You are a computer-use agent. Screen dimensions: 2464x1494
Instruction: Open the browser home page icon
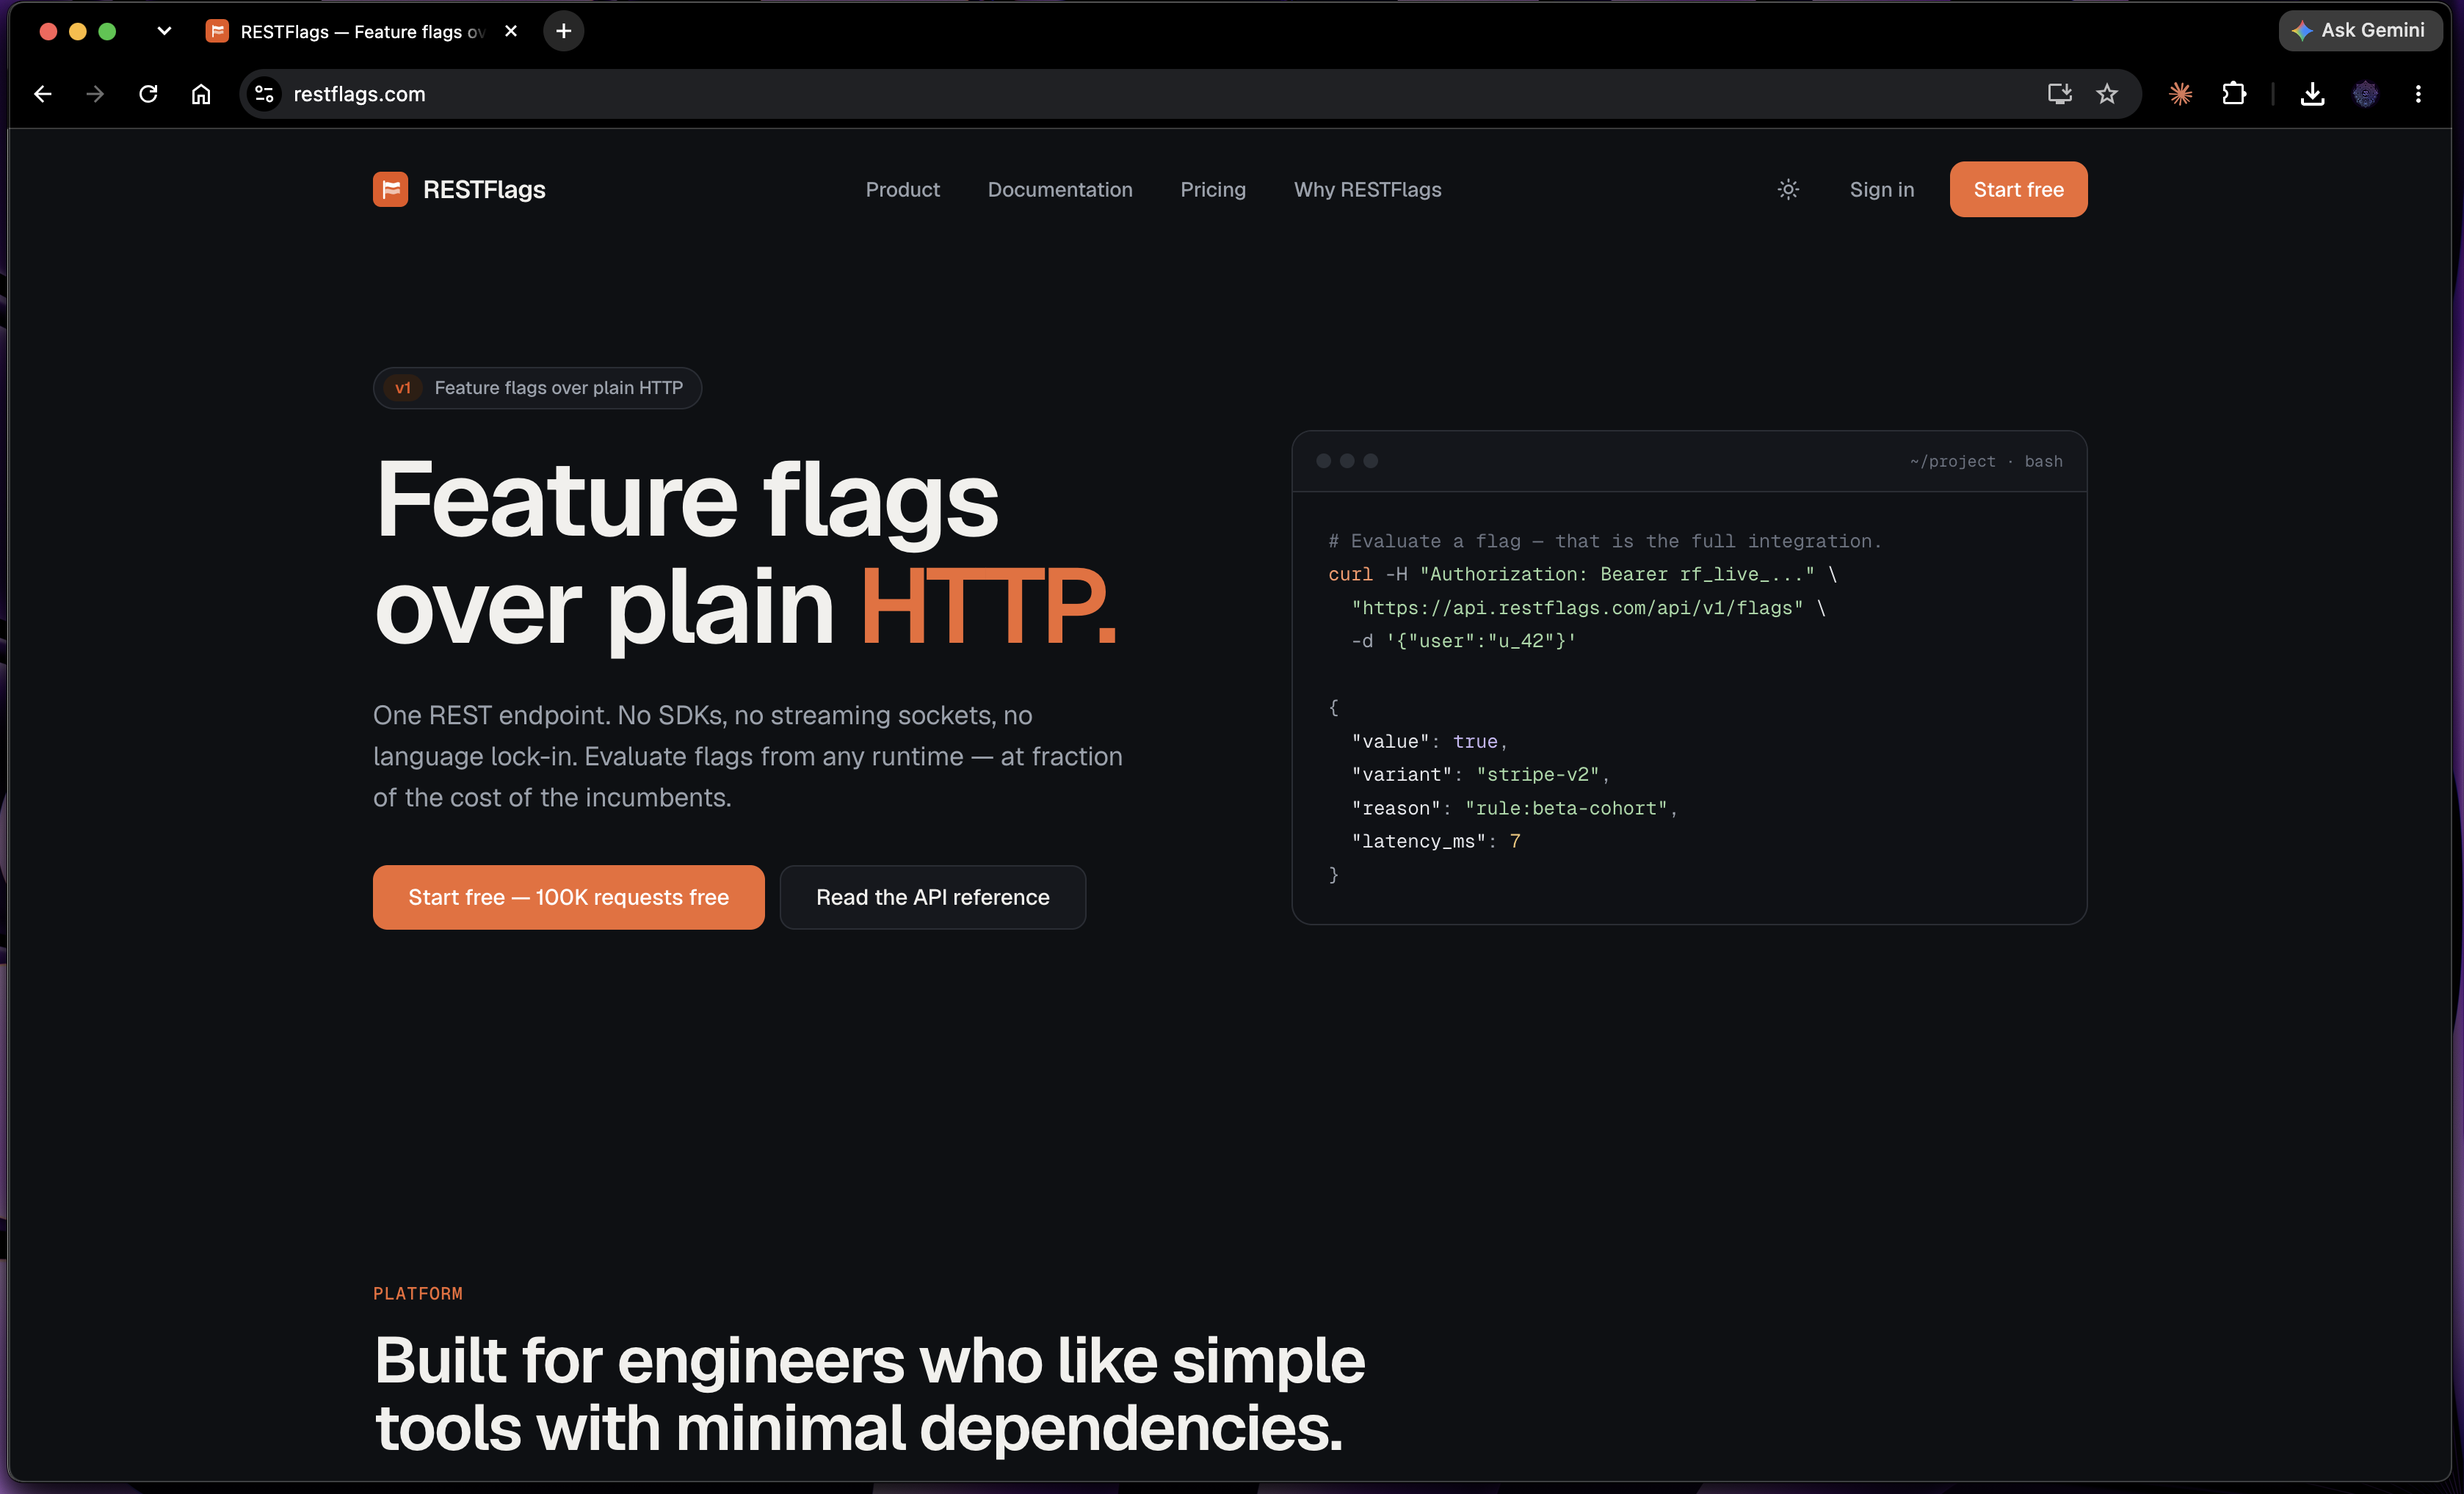point(201,94)
